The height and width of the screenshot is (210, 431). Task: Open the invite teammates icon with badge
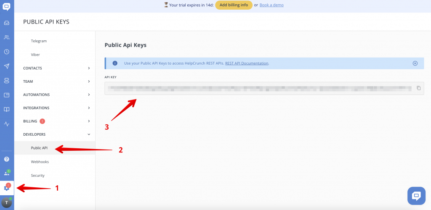(7, 173)
